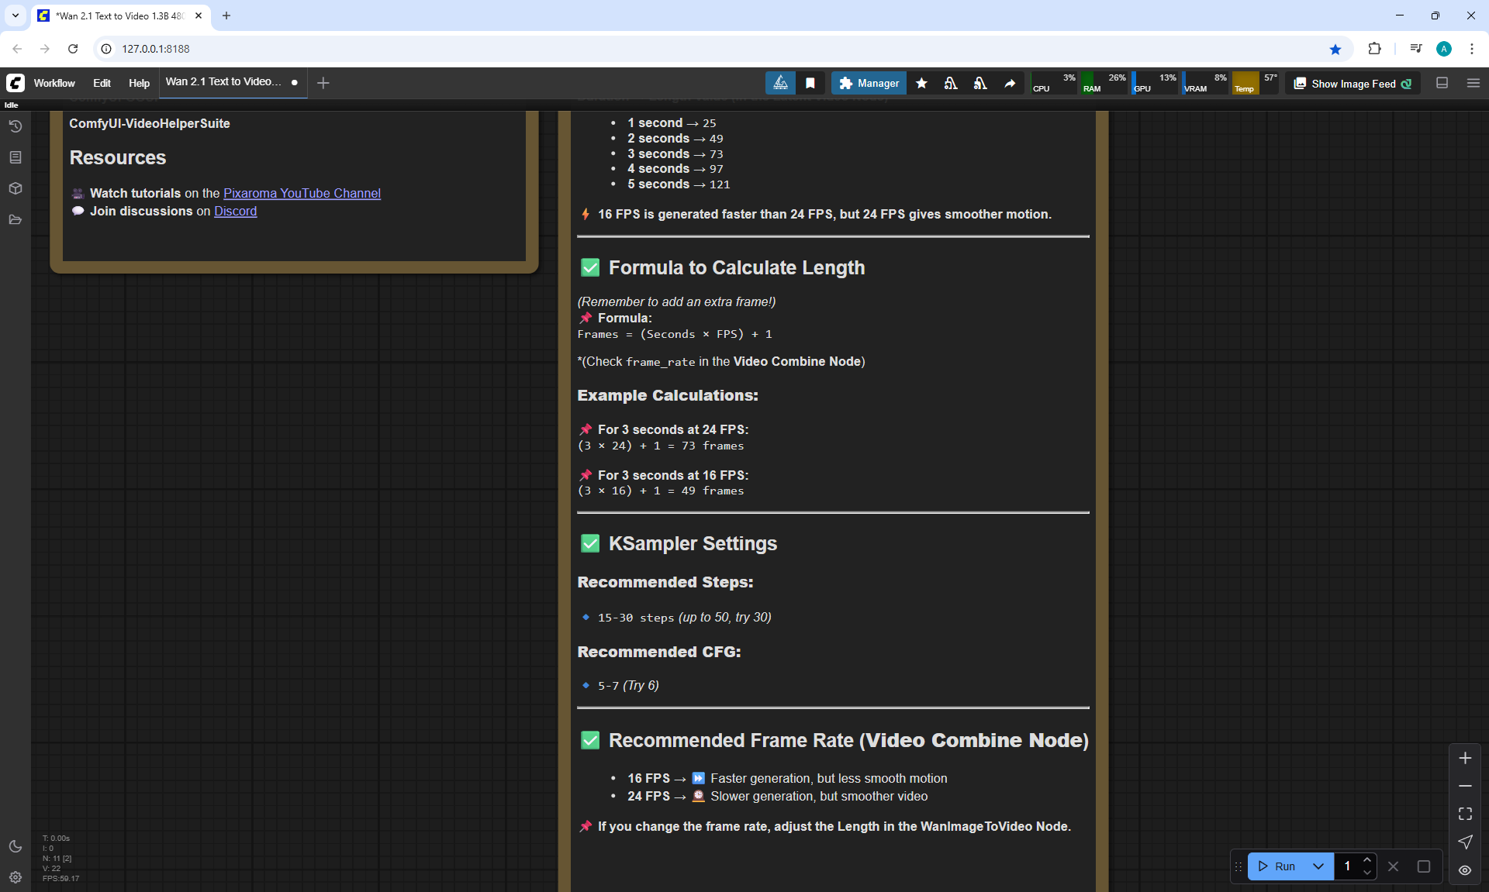The image size is (1489, 892).
Task: Open the Pixaroma YouTube Channel link
Action: 302,193
